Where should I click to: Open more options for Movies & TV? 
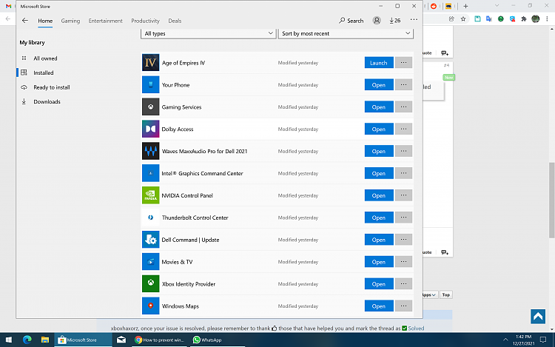click(x=403, y=262)
